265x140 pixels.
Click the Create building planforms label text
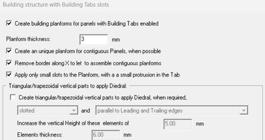pos(87,24)
